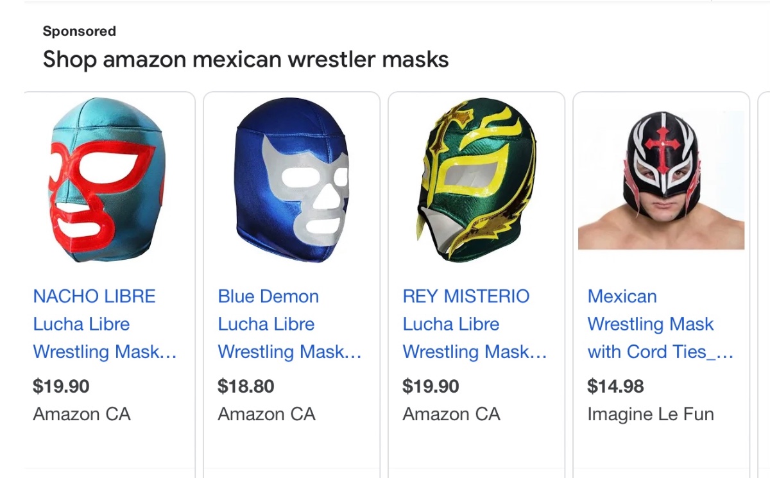Select Amazon CA seller under Rey Misterio mask
This screenshot has height=478, width=770.
(451, 414)
